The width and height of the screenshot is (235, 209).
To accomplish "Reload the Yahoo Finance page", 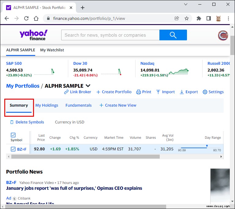I will [x=26, y=18].
